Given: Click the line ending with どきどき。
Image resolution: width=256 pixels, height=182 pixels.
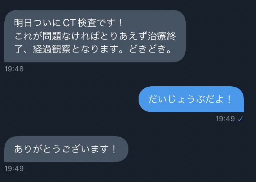Looking at the screenshot, I should coord(93,49).
